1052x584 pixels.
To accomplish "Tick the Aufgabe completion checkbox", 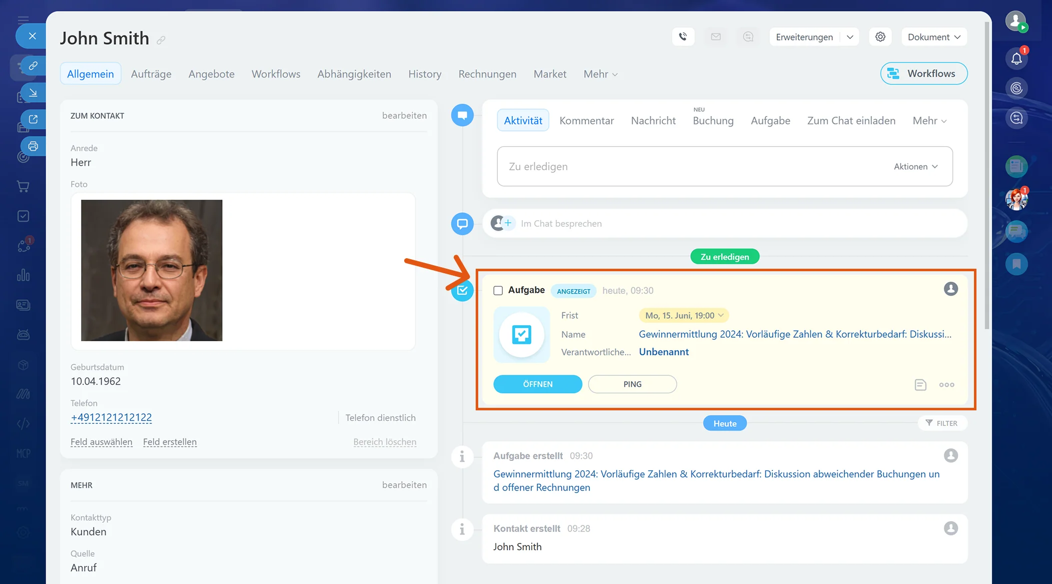I will [498, 291].
